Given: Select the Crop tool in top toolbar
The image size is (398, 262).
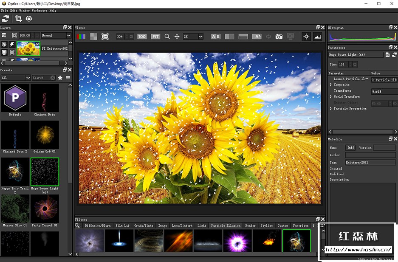Looking at the screenshot, I should click(18, 18).
